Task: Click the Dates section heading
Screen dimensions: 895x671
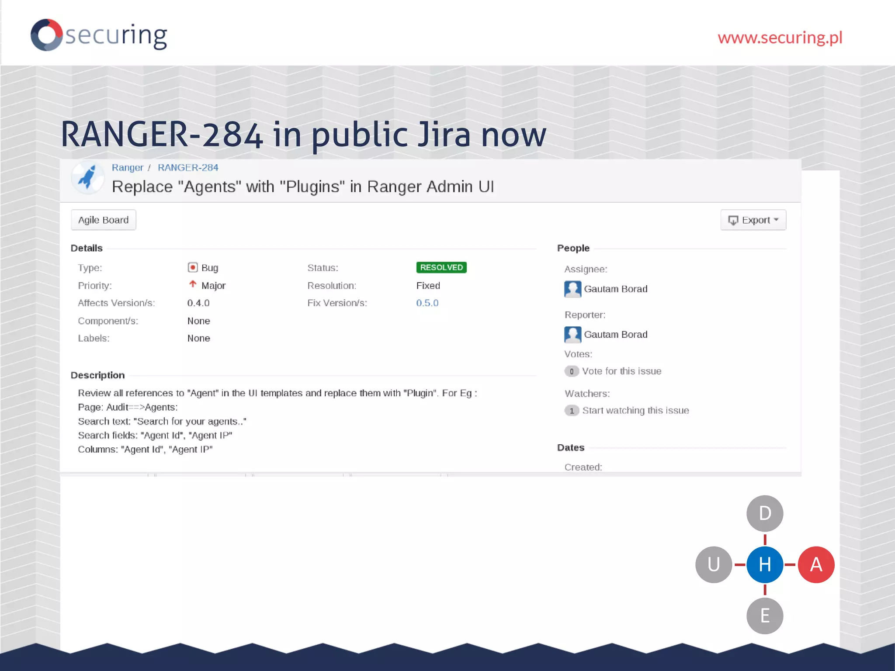Action: point(571,448)
